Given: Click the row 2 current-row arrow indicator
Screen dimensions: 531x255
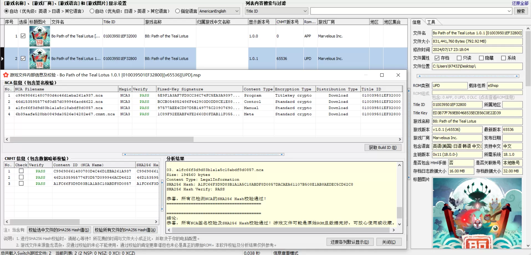Looking at the screenshot, I should (2, 58).
